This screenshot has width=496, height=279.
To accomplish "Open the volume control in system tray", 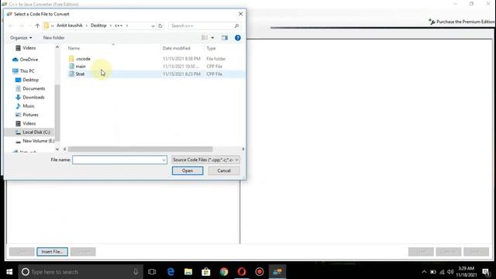I will pos(450,272).
